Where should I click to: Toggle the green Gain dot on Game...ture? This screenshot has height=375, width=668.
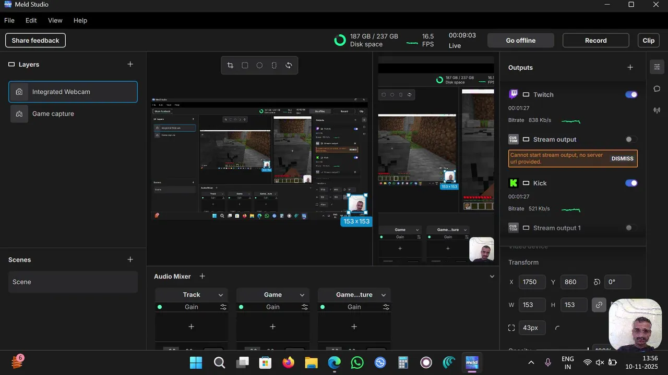(x=323, y=307)
